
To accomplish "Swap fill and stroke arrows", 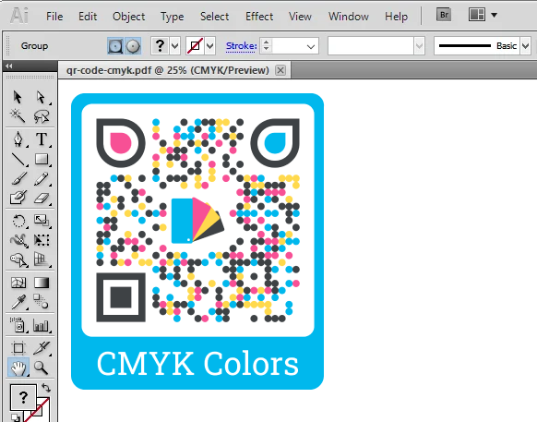I will tap(46, 388).
